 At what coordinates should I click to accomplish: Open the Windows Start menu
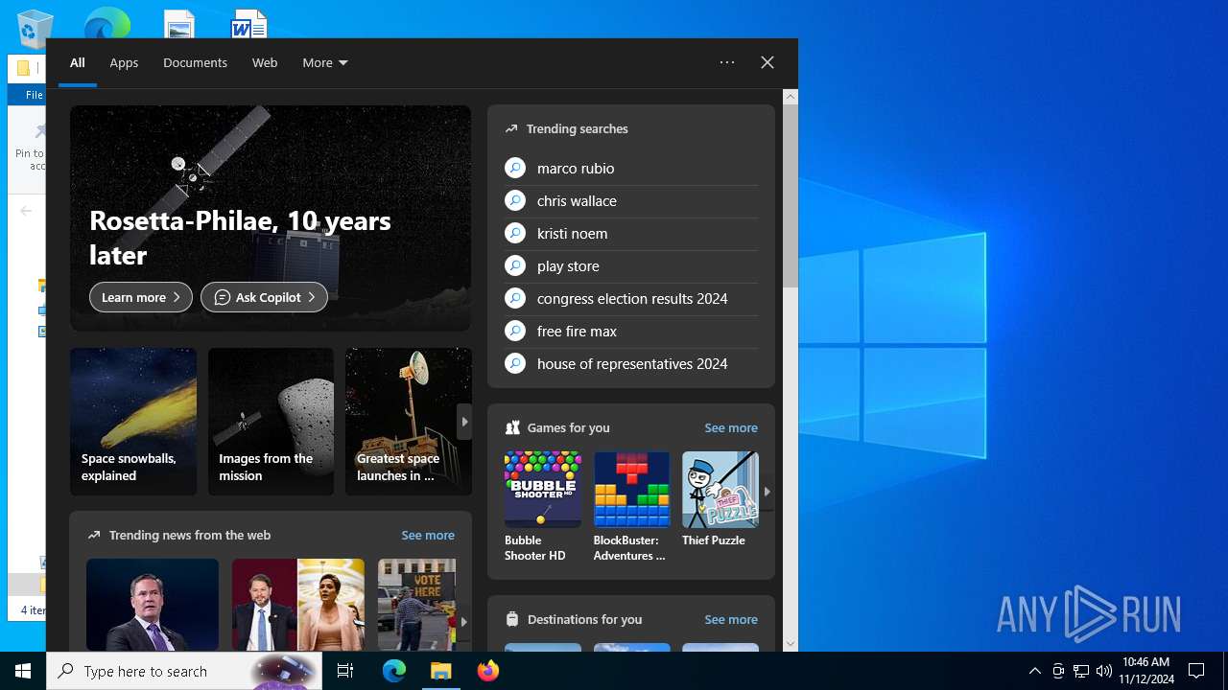pos(23,671)
